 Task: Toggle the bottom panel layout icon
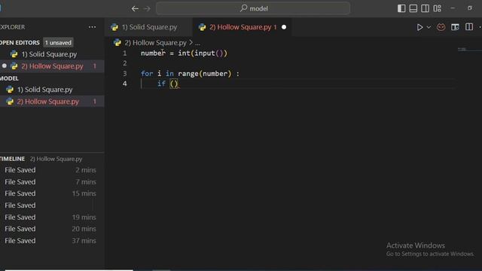click(413, 8)
